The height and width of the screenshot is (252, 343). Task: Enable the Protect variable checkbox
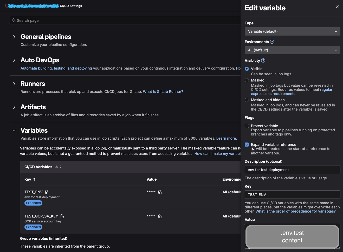pyautogui.click(x=247, y=126)
